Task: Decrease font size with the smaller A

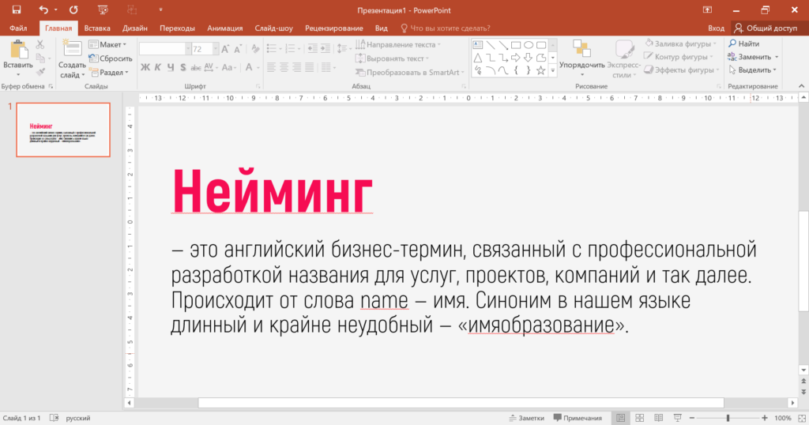Action: click(237, 49)
